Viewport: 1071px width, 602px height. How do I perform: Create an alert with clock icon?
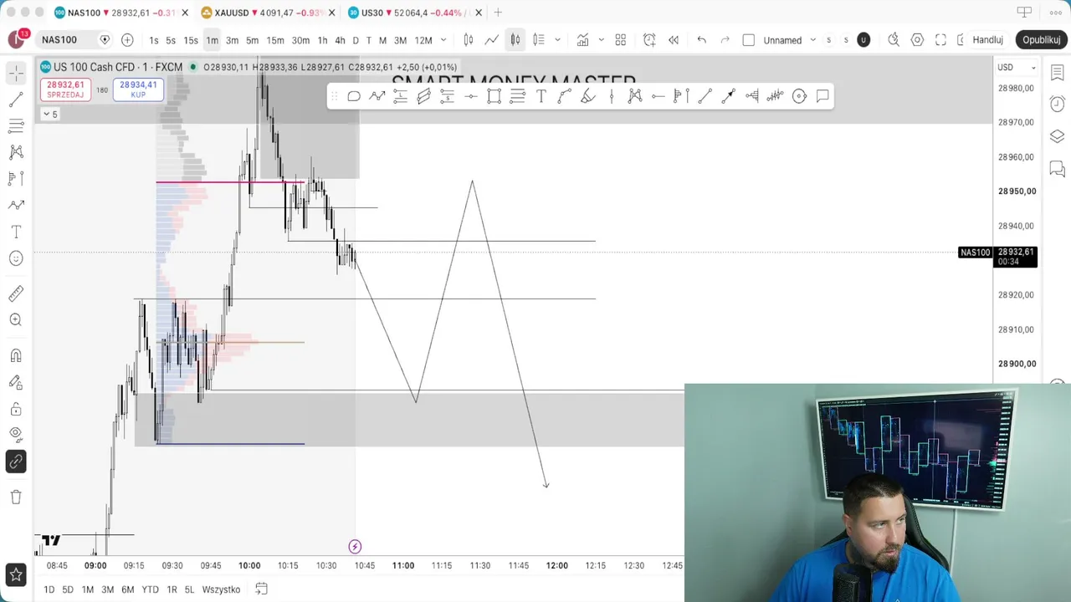click(x=649, y=40)
